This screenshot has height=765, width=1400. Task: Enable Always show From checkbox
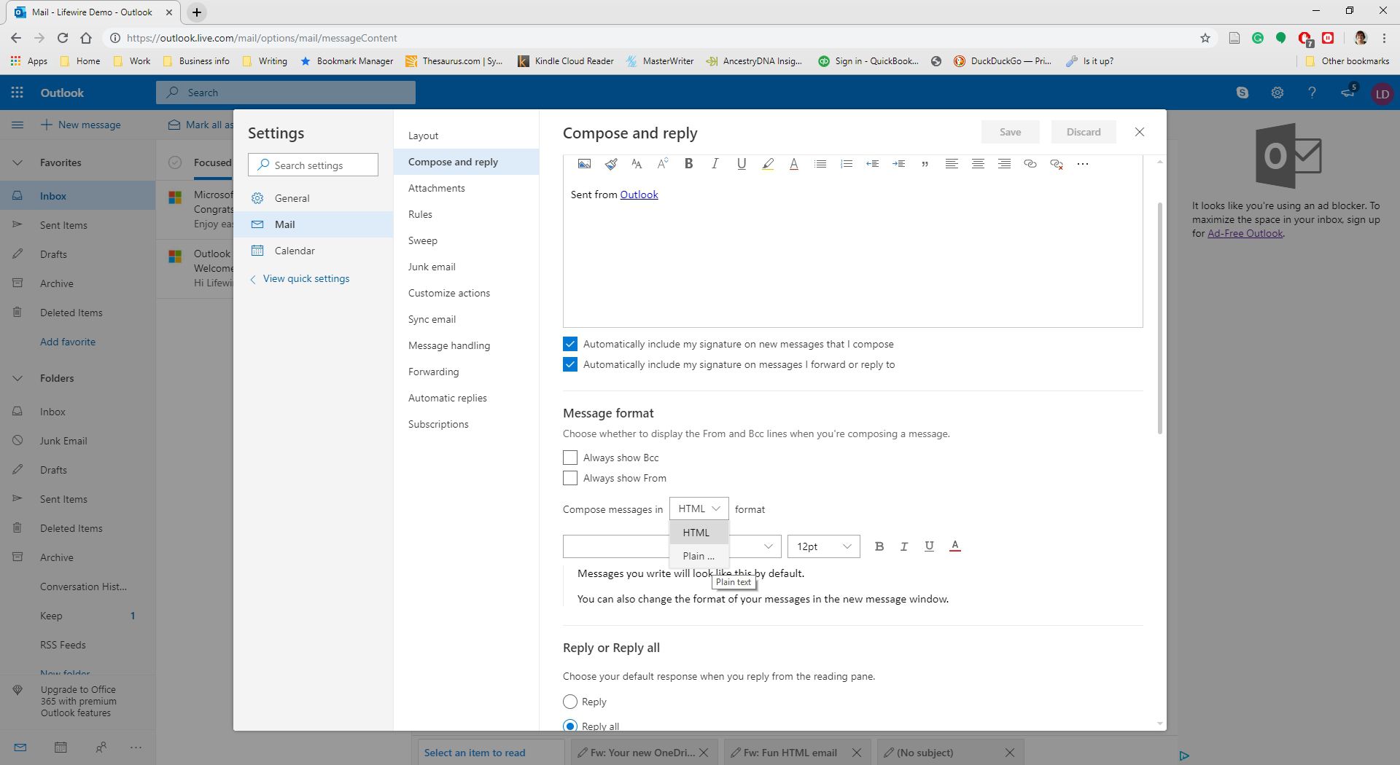click(570, 478)
